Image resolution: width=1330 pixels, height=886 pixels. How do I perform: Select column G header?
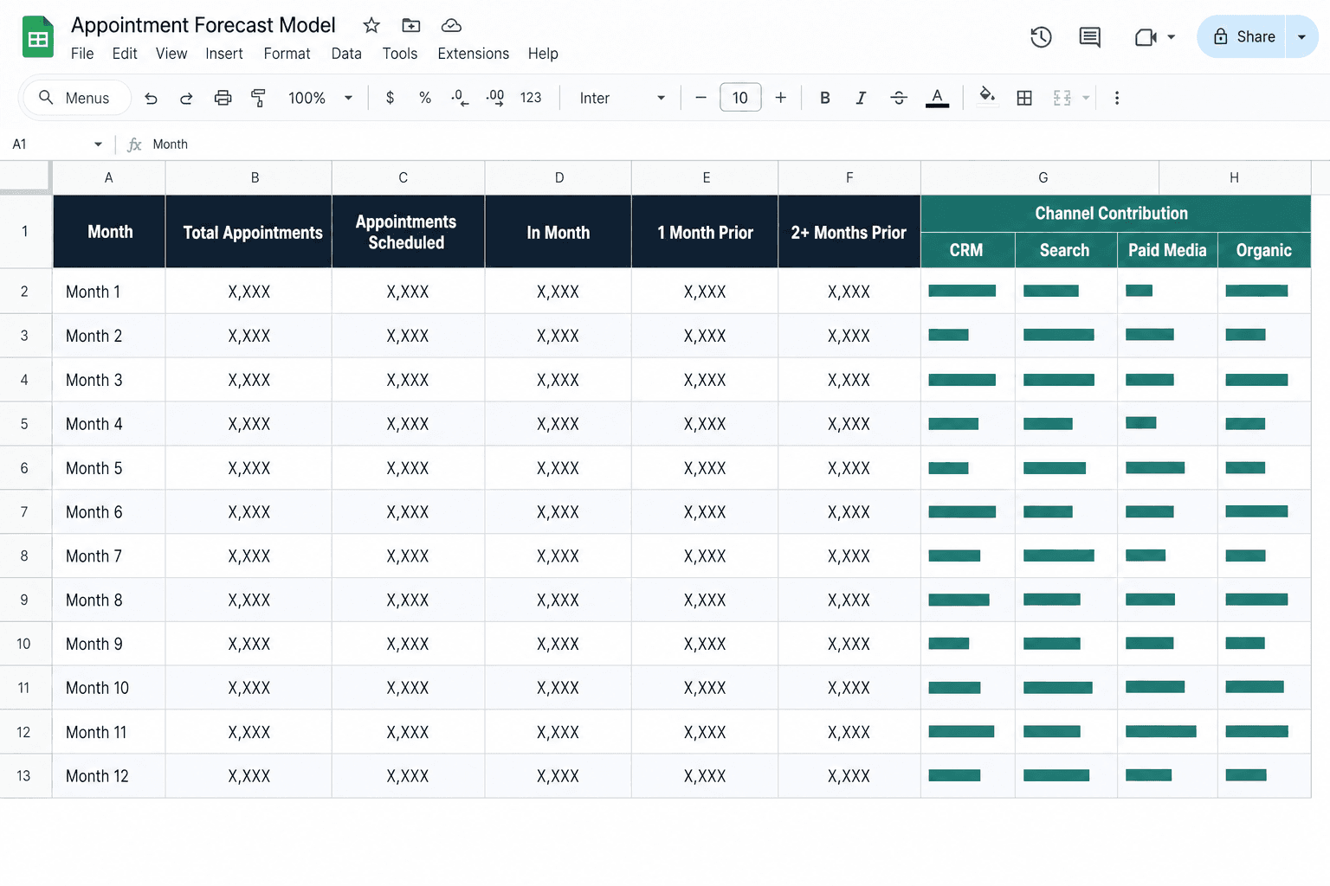tap(1040, 177)
